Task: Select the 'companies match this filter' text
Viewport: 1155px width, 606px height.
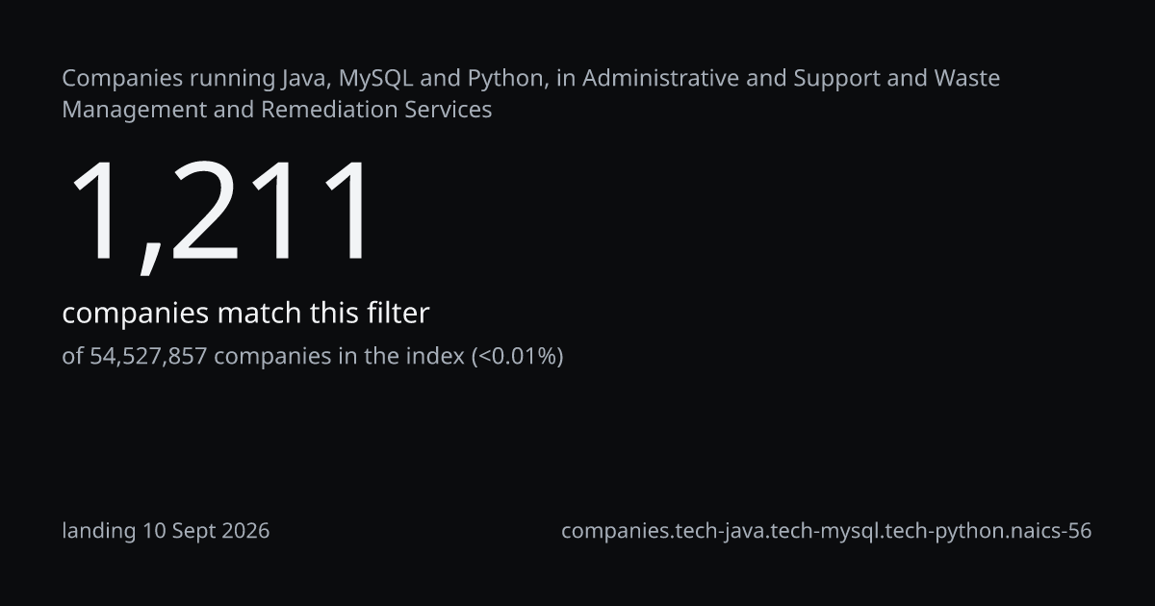Action: point(245,313)
